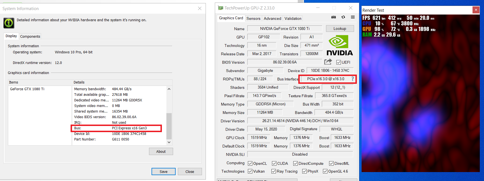
Task: Click the NVIDIA logo in GPU-Z
Action: pos(339,45)
